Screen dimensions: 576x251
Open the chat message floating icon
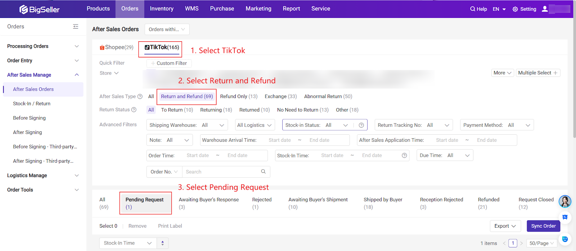565,217
